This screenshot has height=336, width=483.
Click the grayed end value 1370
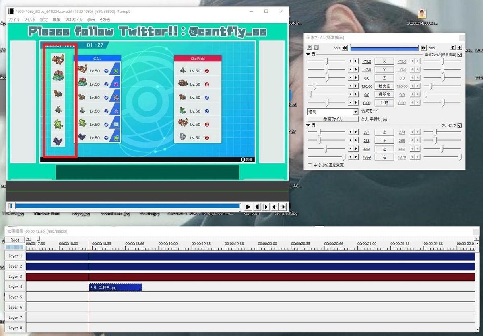(402, 157)
